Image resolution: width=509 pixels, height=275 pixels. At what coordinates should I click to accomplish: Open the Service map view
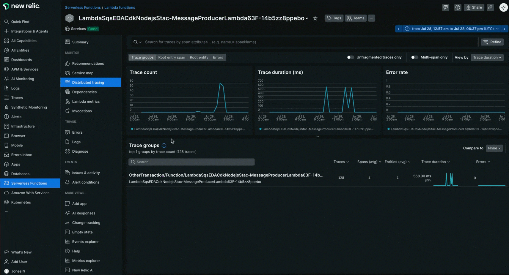pos(83,73)
